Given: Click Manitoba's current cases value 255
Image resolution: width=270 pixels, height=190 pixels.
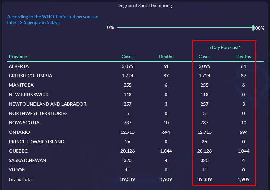Looking at the screenshot, I should tap(128, 85).
